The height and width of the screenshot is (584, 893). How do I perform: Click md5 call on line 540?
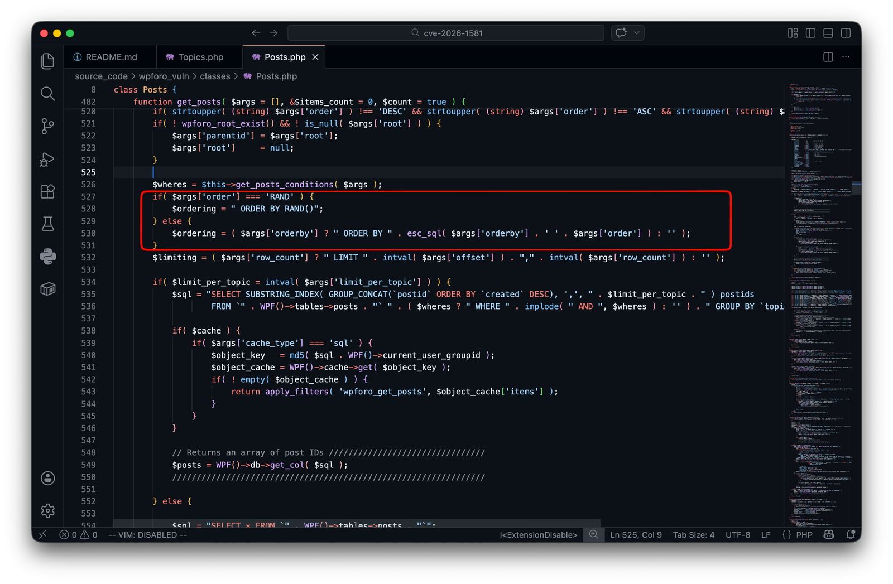(x=296, y=355)
